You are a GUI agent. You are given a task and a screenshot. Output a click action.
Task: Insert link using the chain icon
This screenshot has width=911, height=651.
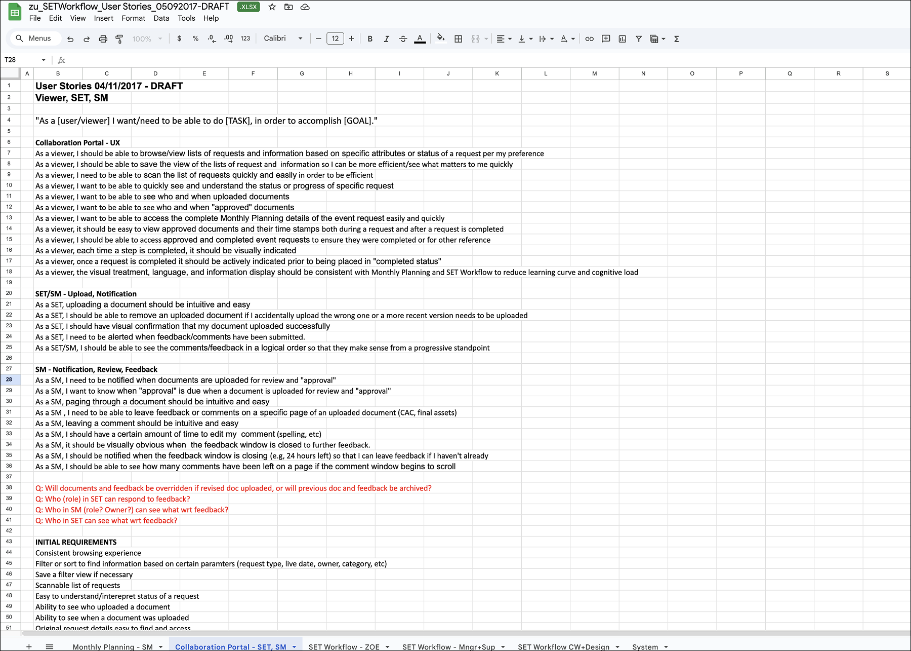pos(590,39)
